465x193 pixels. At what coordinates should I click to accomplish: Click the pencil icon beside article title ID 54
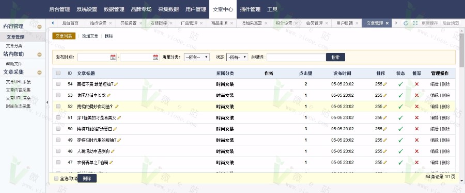pos(116,84)
